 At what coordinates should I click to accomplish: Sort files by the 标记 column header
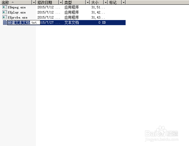point(115,2)
